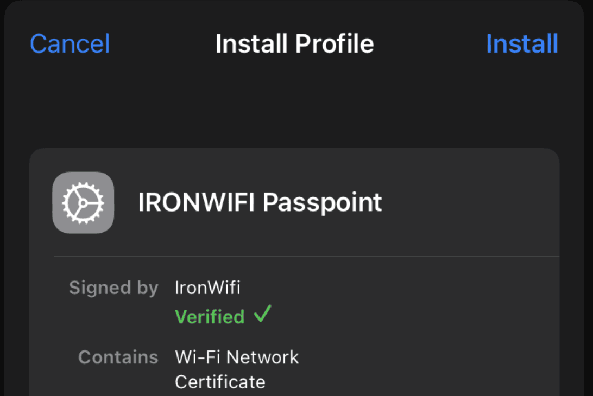Click the Wi-Fi text under Contains
The width and height of the screenshot is (593, 396).
coord(198,357)
